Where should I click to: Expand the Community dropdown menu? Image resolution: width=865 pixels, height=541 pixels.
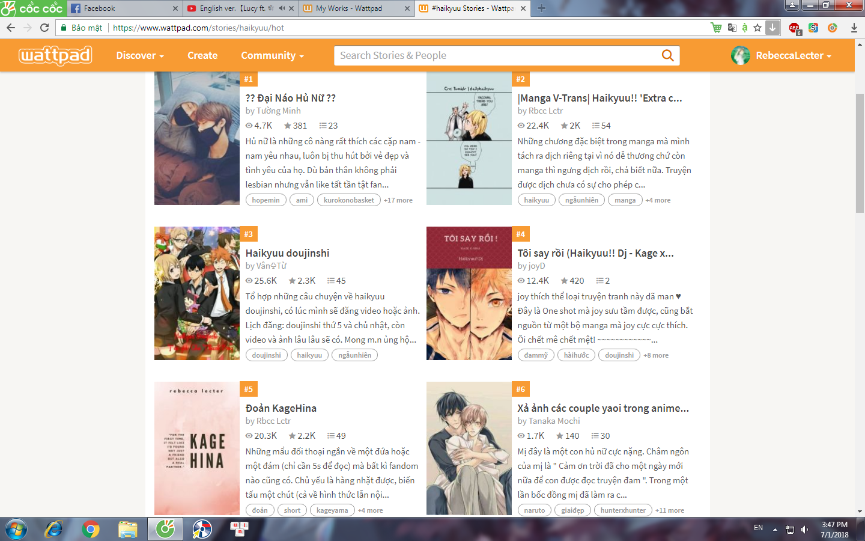click(272, 55)
